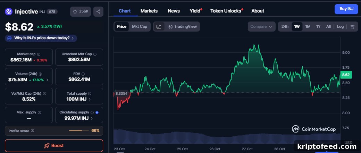Set chart range to All

[328, 26]
